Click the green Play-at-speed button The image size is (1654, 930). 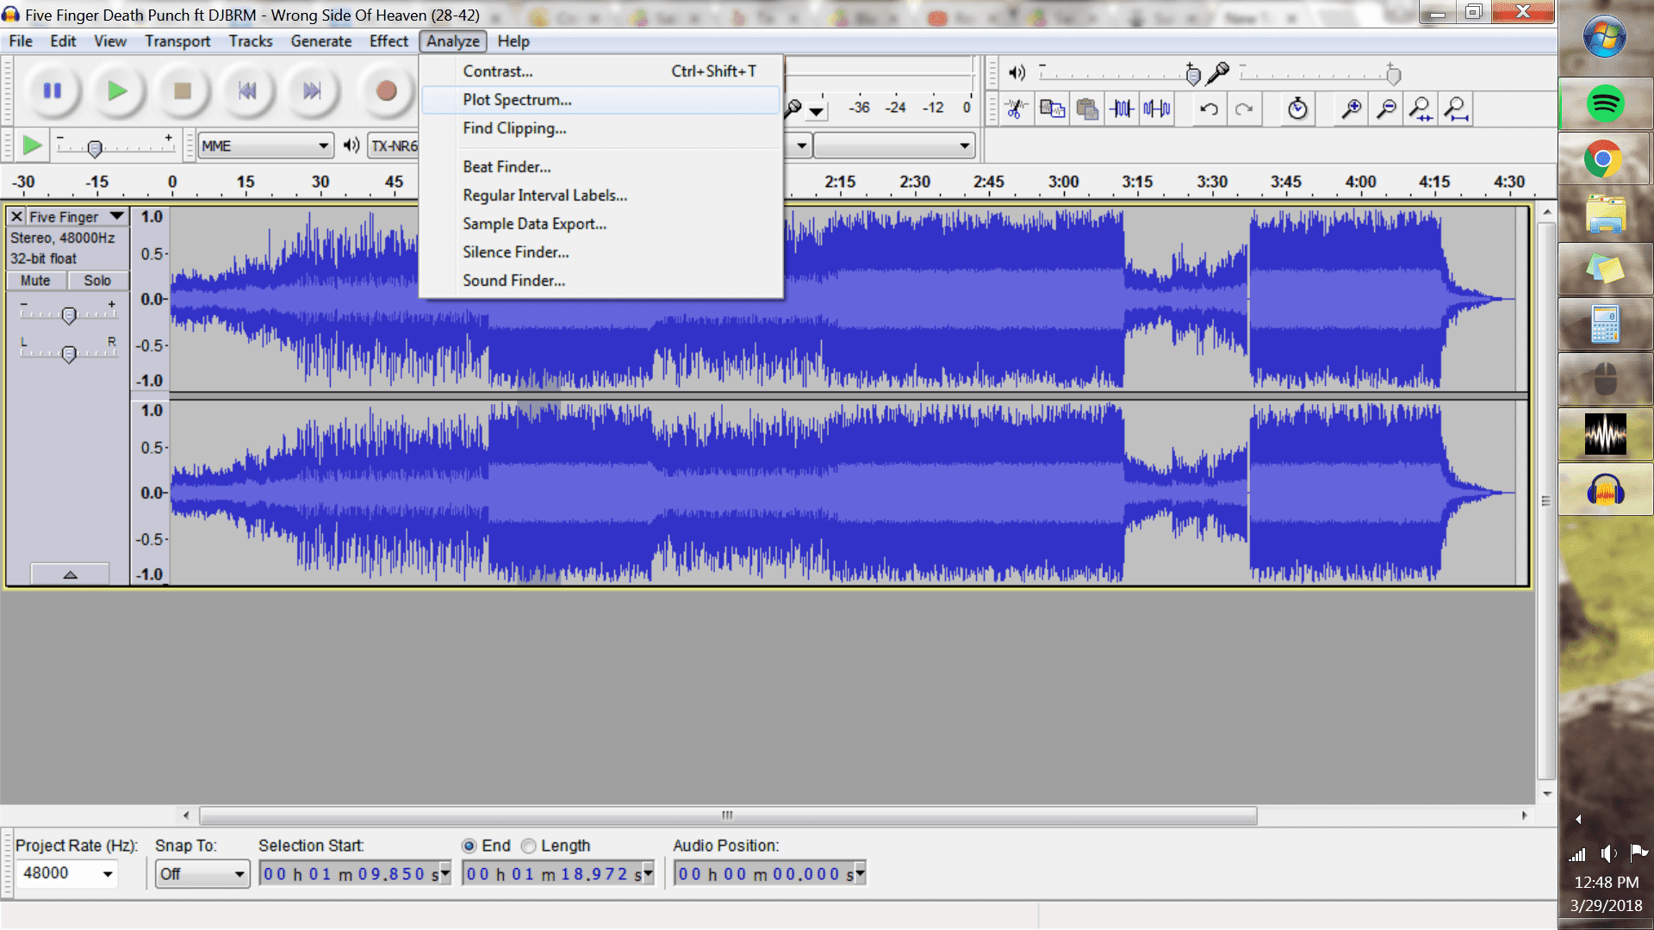tap(32, 146)
